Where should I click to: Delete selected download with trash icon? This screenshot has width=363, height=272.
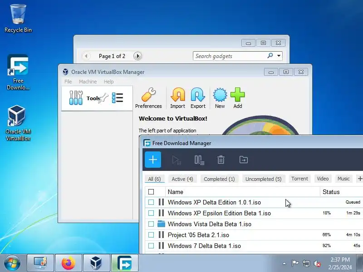click(221, 160)
